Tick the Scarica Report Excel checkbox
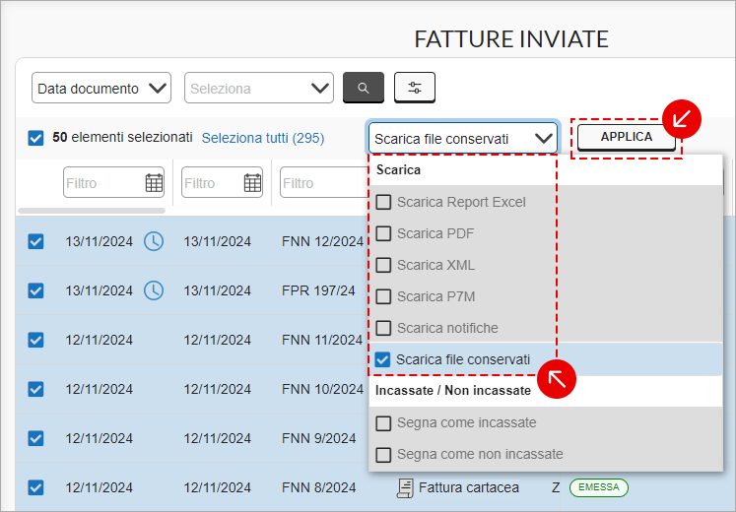This screenshot has height=512, width=736. point(383,202)
